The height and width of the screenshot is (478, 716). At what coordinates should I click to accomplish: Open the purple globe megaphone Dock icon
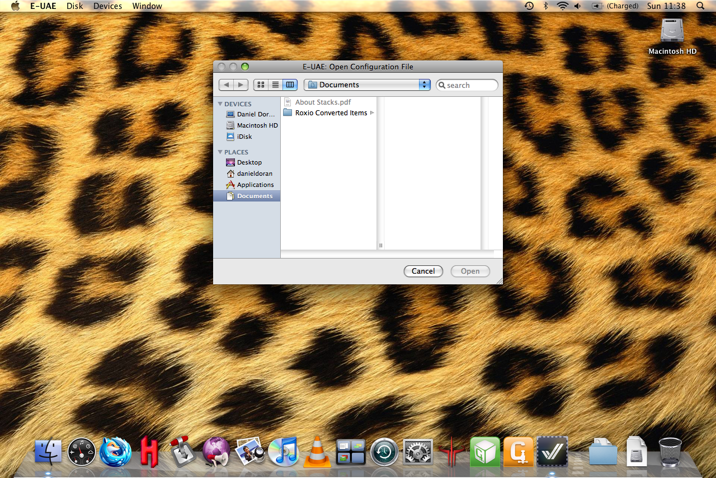[x=216, y=452]
